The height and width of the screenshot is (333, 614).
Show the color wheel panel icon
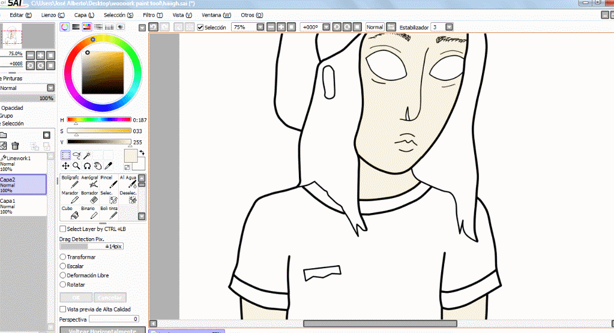pyautogui.click(x=65, y=27)
